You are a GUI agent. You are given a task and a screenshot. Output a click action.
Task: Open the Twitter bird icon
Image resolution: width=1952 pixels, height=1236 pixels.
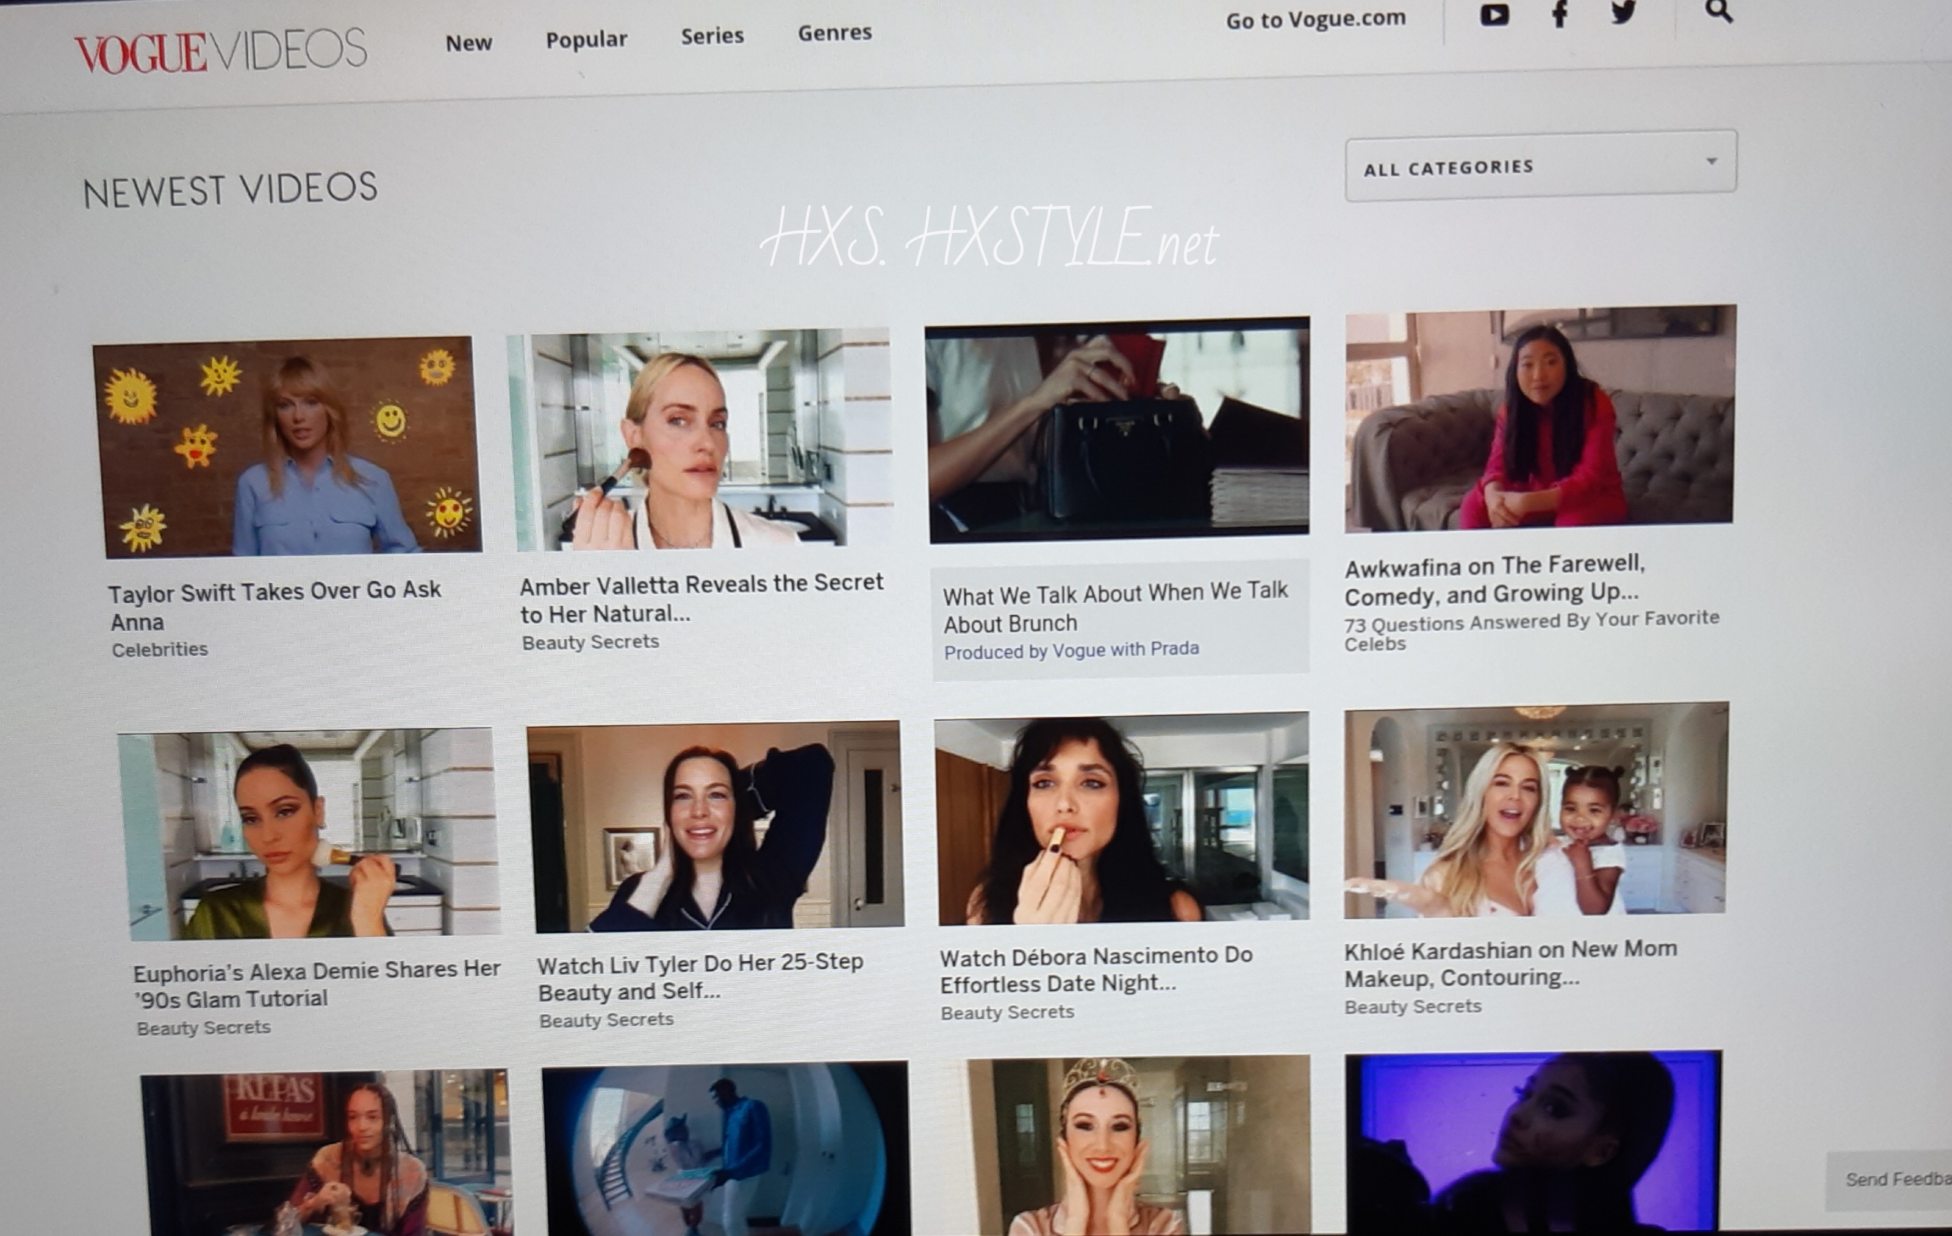click(1623, 12)
